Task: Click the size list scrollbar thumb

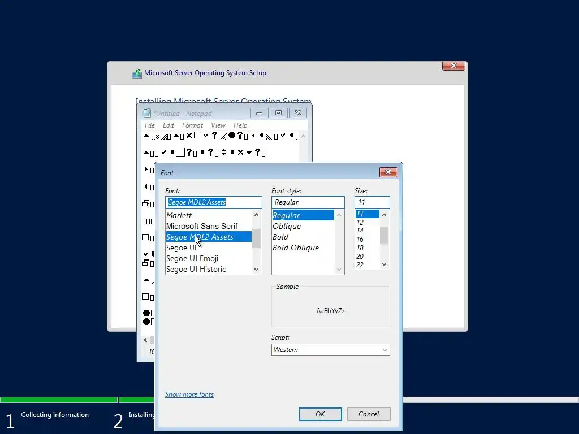Action: click(384, 235)
